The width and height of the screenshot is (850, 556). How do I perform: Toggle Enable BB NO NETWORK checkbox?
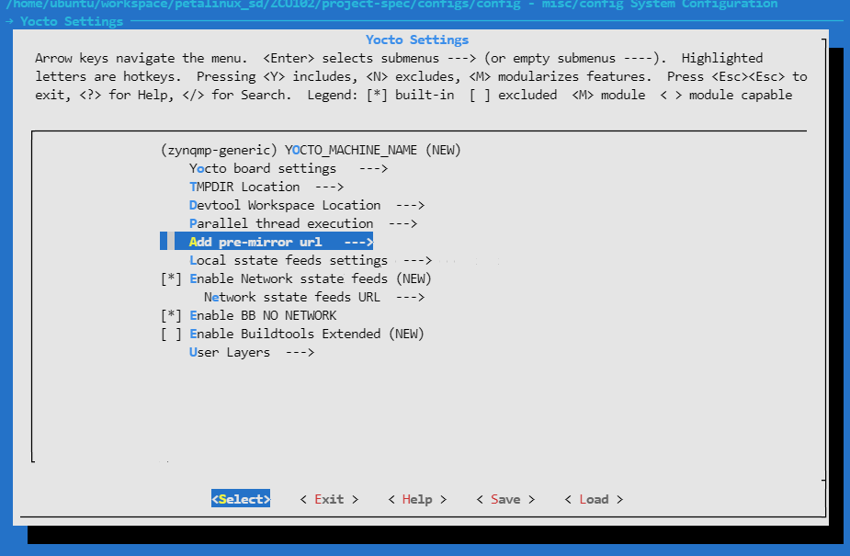[171, 316]
